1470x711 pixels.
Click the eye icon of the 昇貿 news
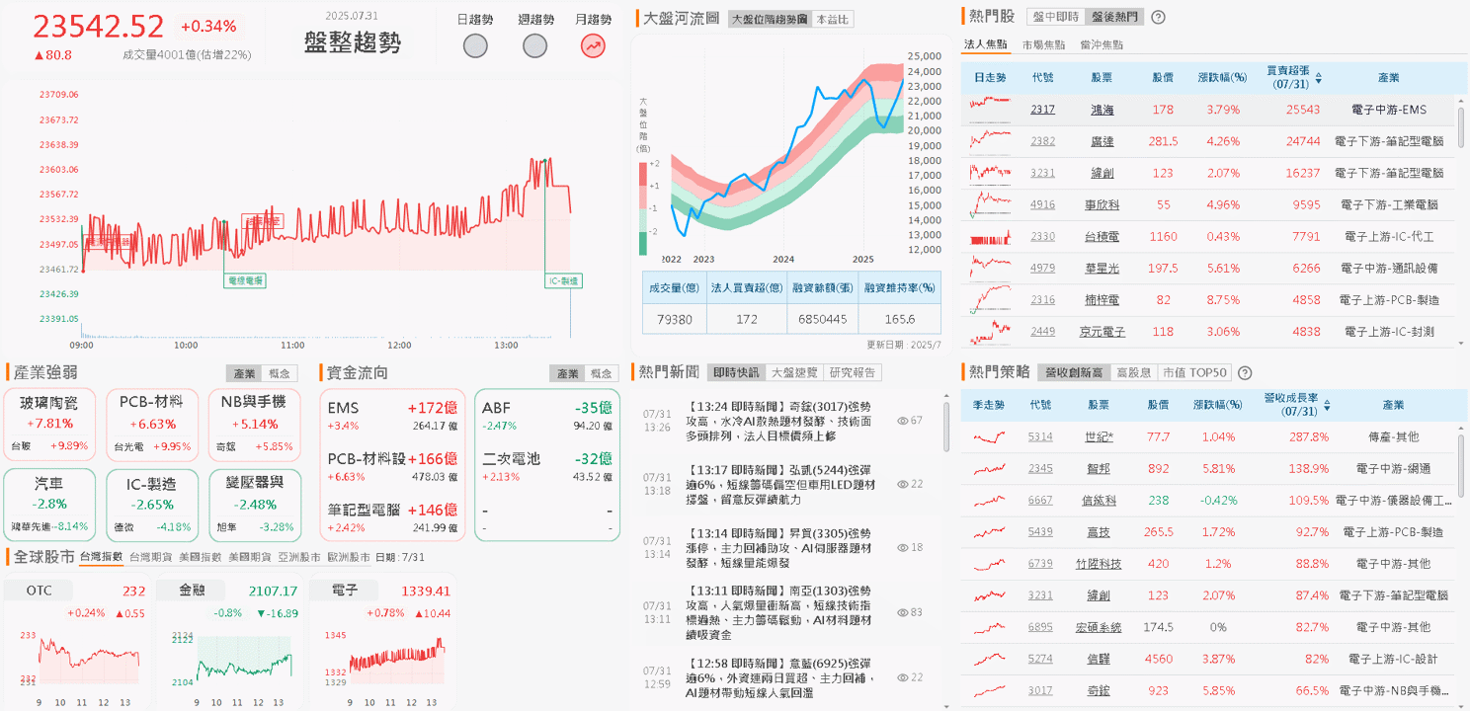(902, 547)
